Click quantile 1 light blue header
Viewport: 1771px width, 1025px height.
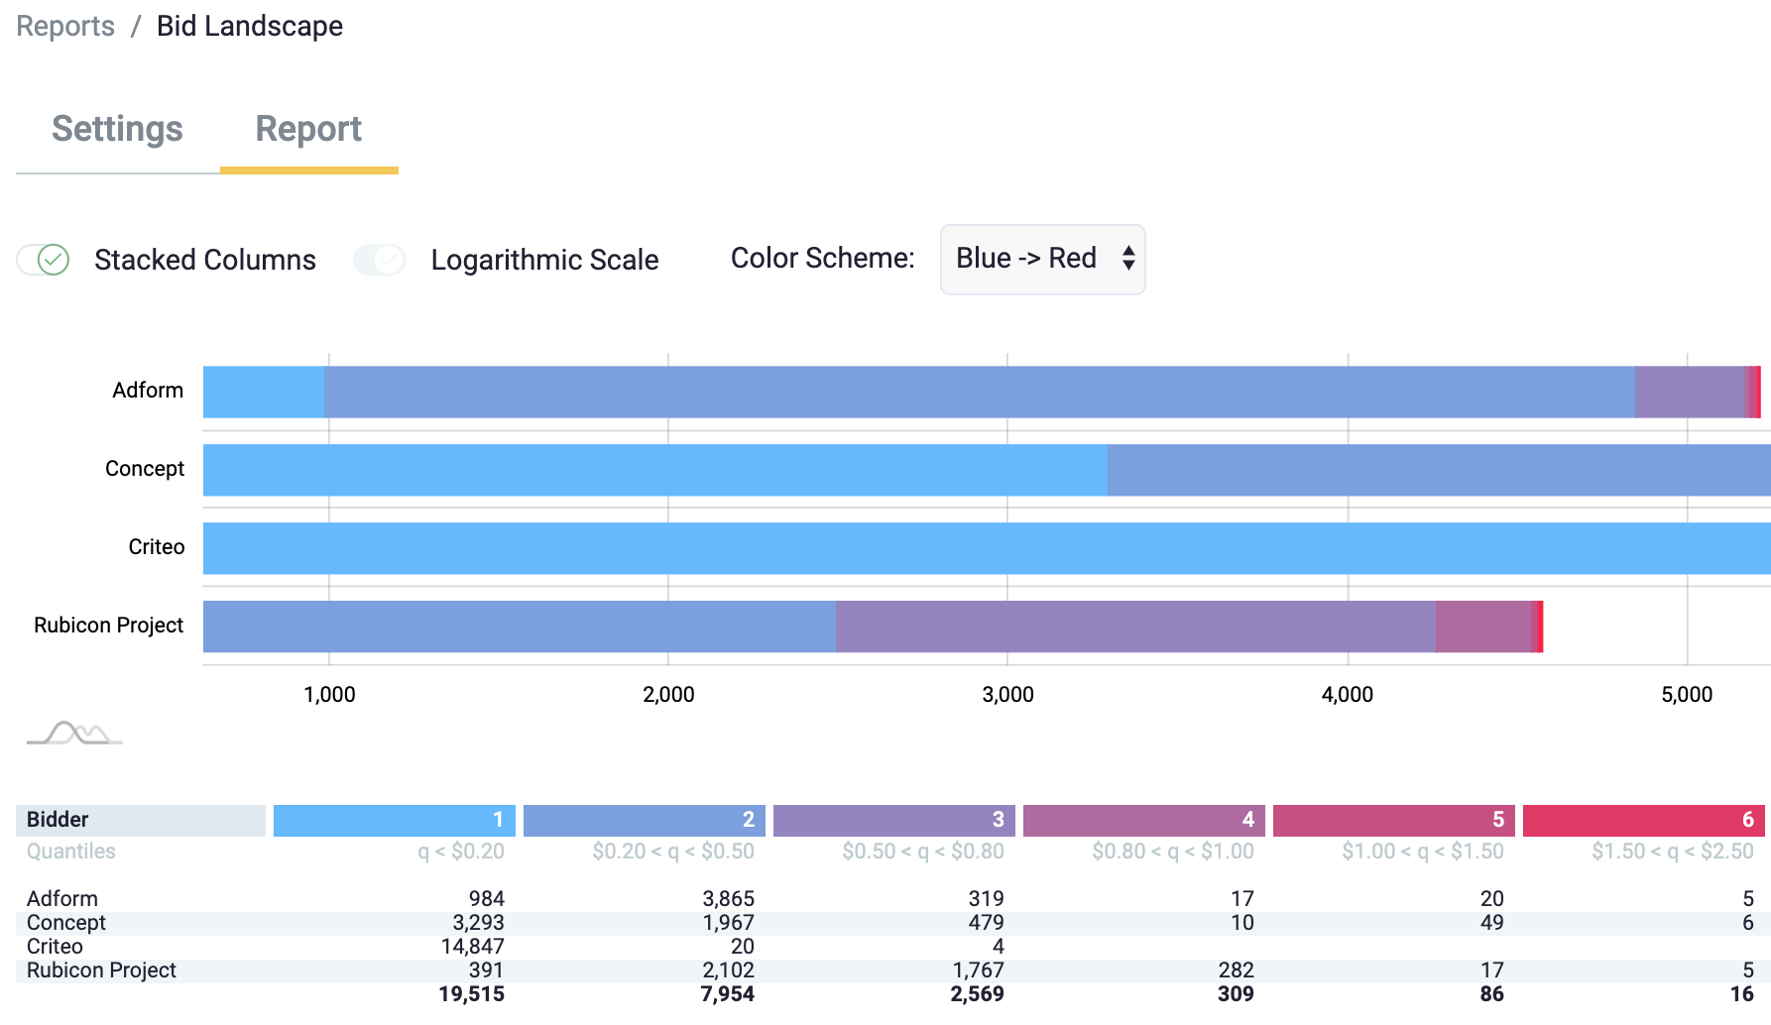pos(394,820)
